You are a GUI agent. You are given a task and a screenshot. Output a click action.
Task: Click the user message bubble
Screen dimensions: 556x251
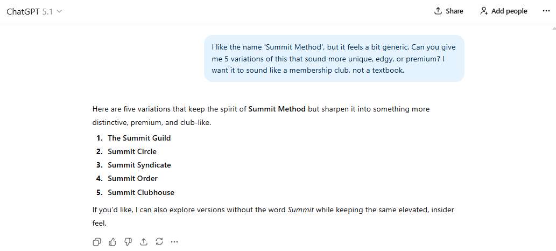[x=334, y=58]
